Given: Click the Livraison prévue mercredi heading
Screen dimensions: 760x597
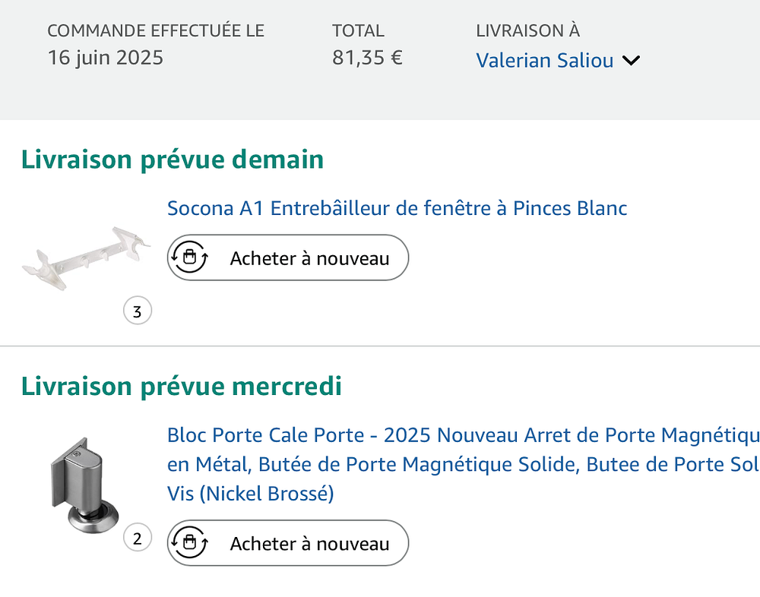Looking at the screenshot, I should tap(182, 387).
